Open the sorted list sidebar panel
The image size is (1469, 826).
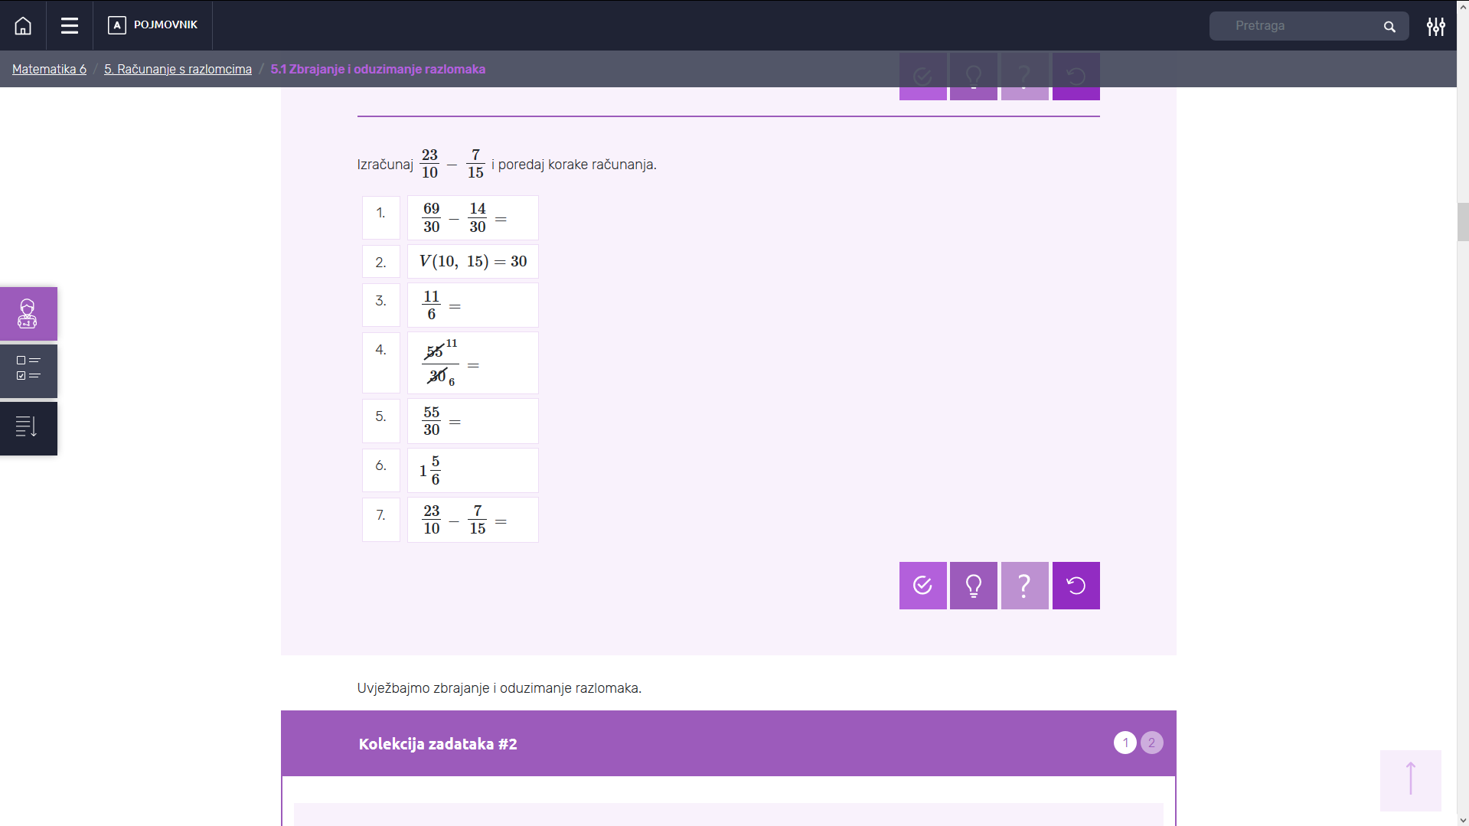28,428
